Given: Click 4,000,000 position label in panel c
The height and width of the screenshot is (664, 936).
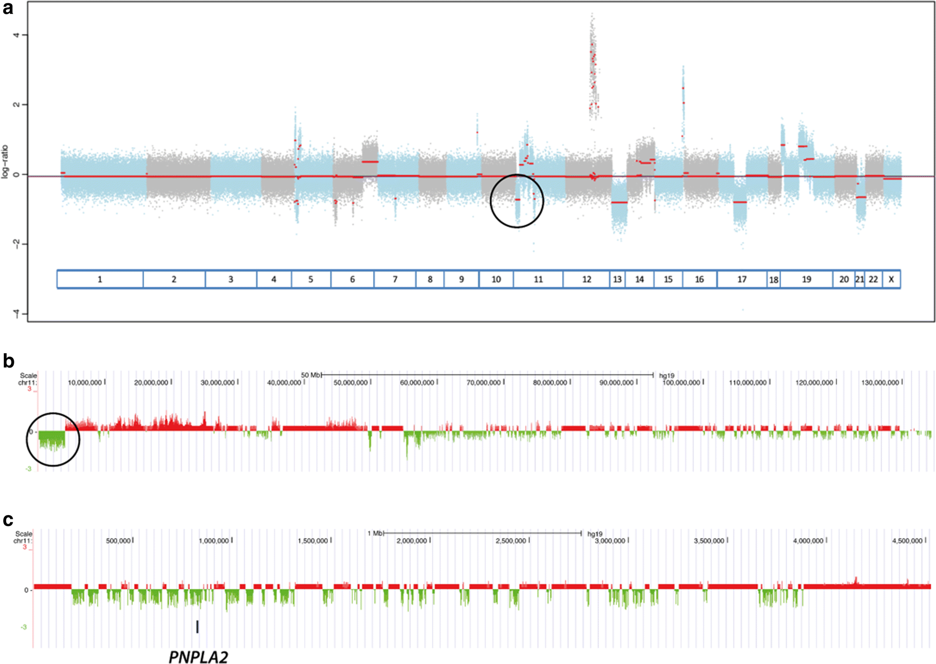Looking at the screenshot, I should pos(809,540).
